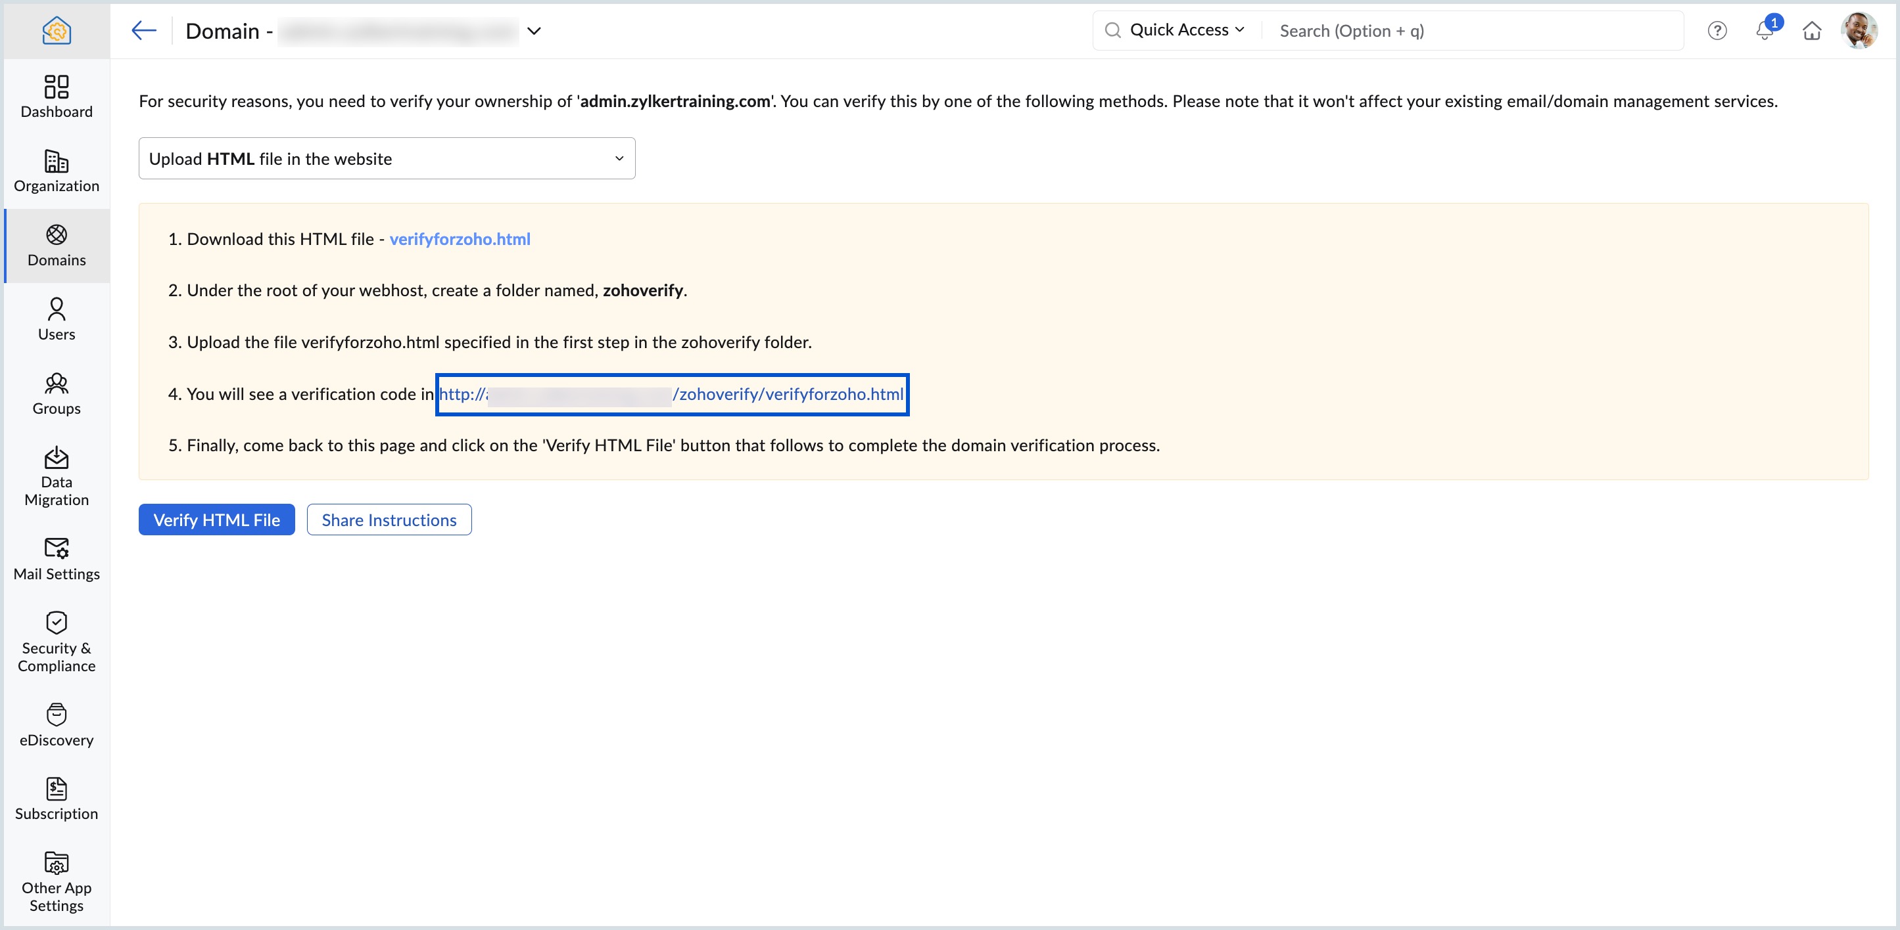This screenshot has height=930, width=1900.
Task: Click the back arrow next to Domain
Action: 143,30
